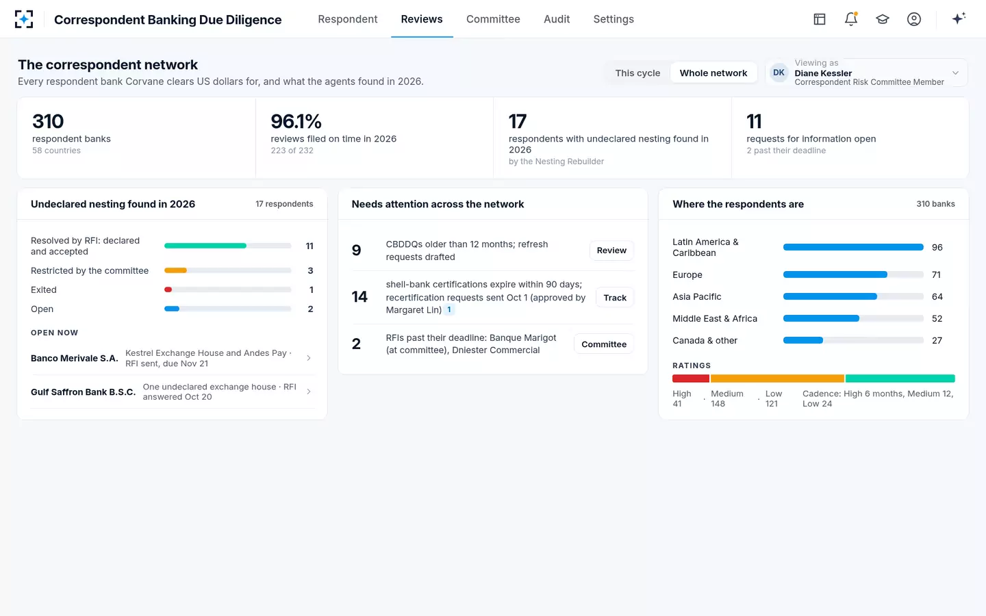Screen dimensions: 986x616
Task: Click Track for shell-bank certifications
Action: pyautogui.click(x=615, y=298)
